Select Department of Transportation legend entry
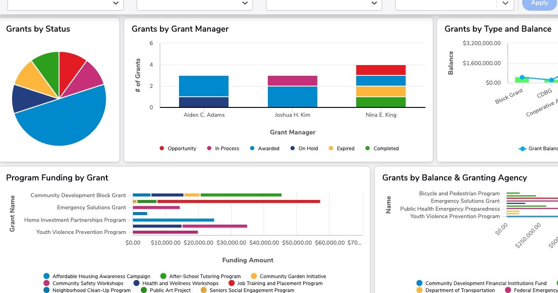 455,290
